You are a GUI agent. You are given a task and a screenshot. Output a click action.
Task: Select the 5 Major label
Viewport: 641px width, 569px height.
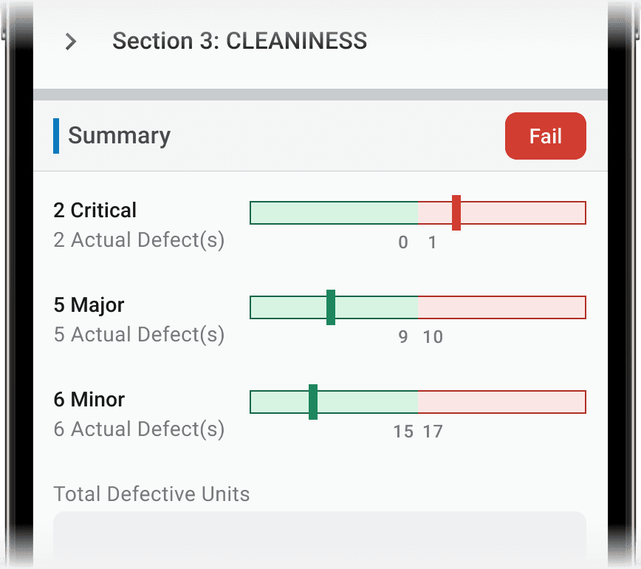[89, 305]
